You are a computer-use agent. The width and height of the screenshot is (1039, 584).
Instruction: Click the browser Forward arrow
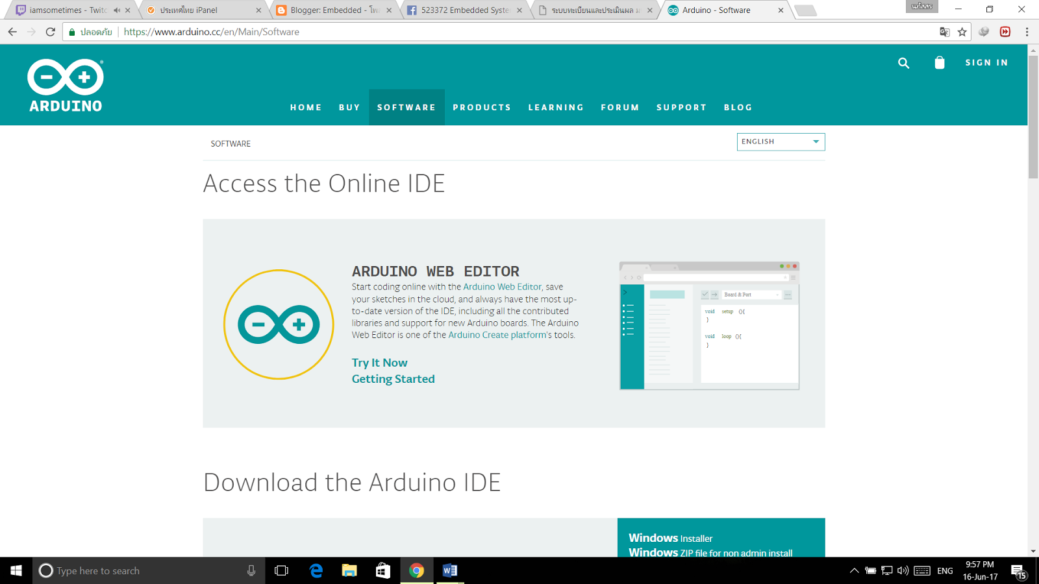tap(31, 32)
